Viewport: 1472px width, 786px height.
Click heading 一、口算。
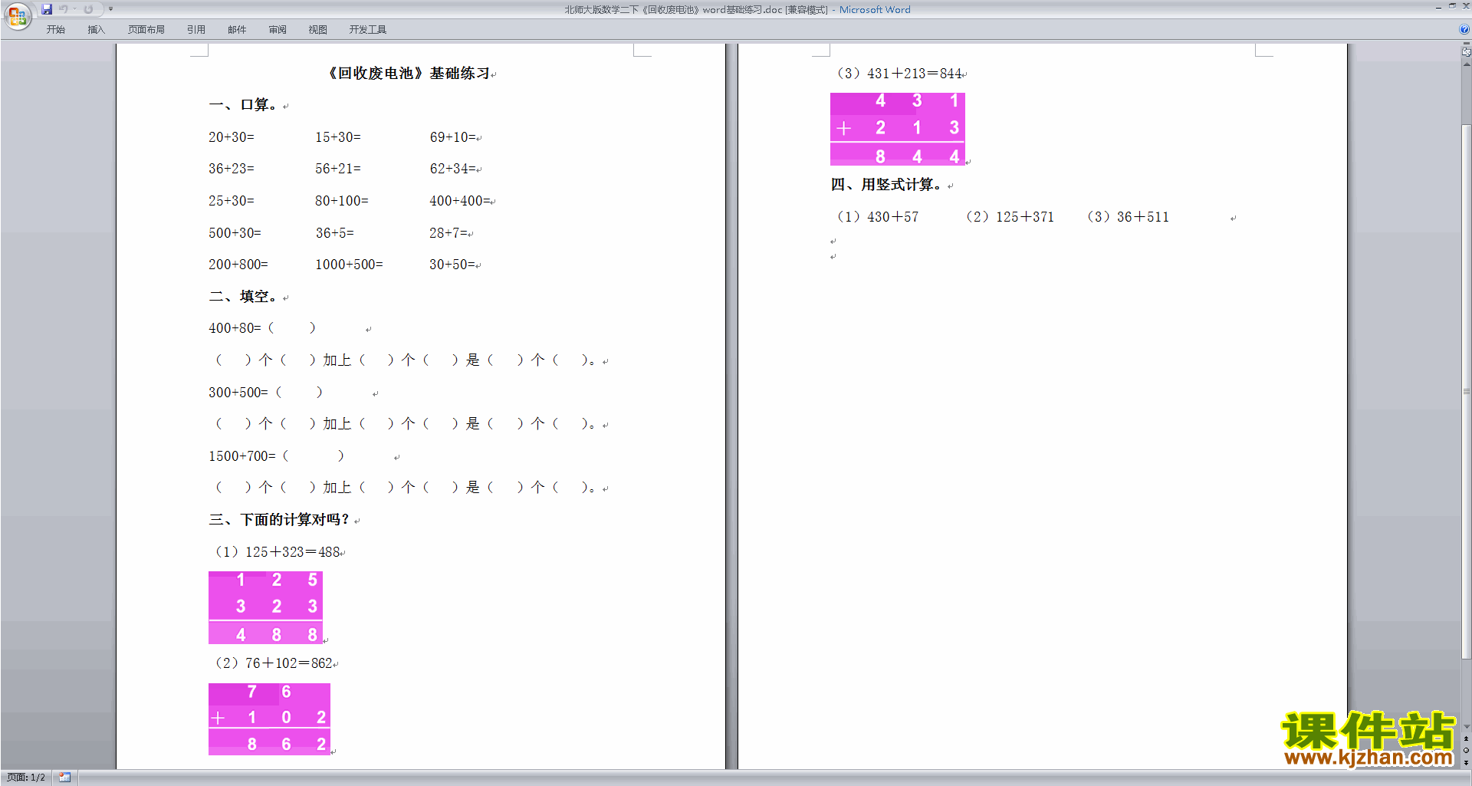[245, 105]
